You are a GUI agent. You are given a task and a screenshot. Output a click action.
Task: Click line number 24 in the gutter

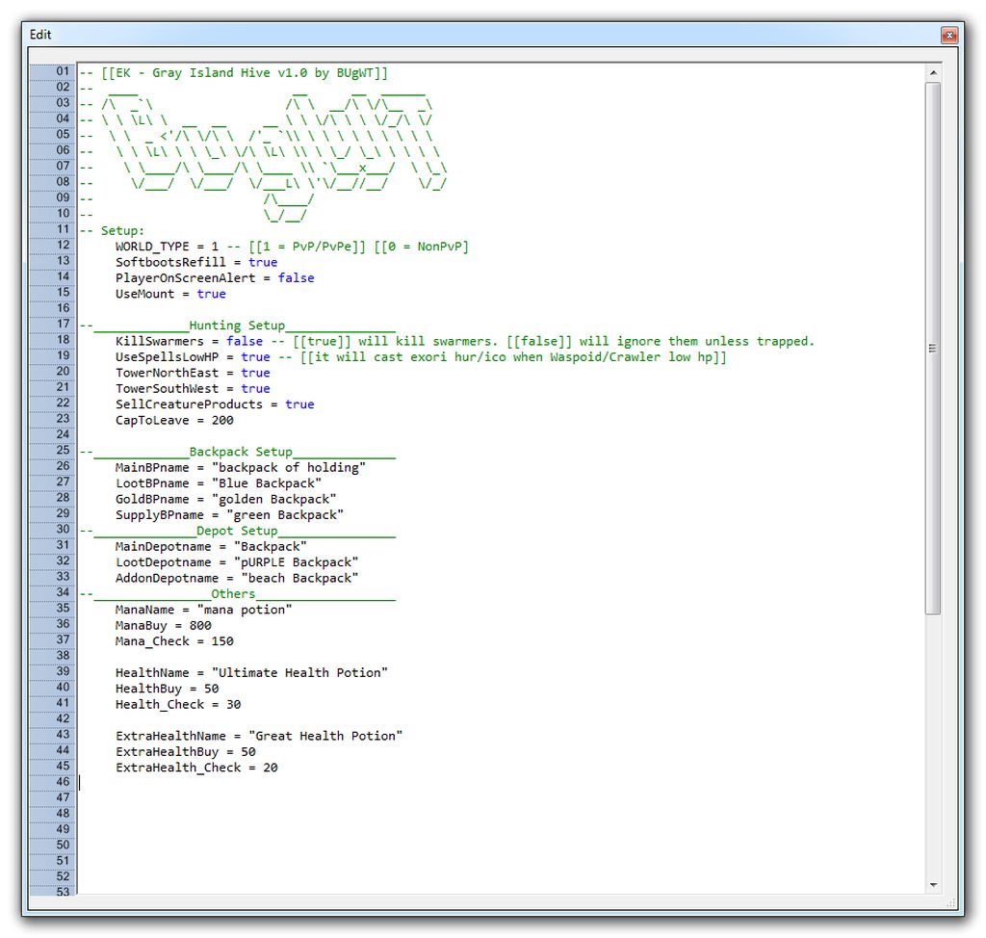point(63,434)
